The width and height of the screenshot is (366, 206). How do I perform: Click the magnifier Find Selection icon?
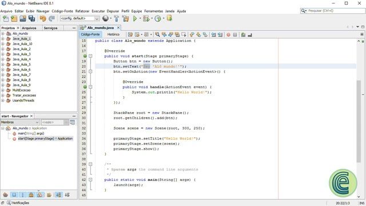click(158, 34)
